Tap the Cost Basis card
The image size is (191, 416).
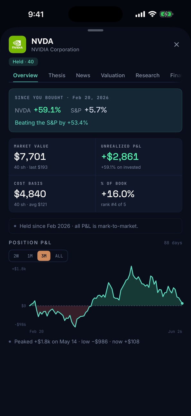pyautogui.click(x=52, y=194)
